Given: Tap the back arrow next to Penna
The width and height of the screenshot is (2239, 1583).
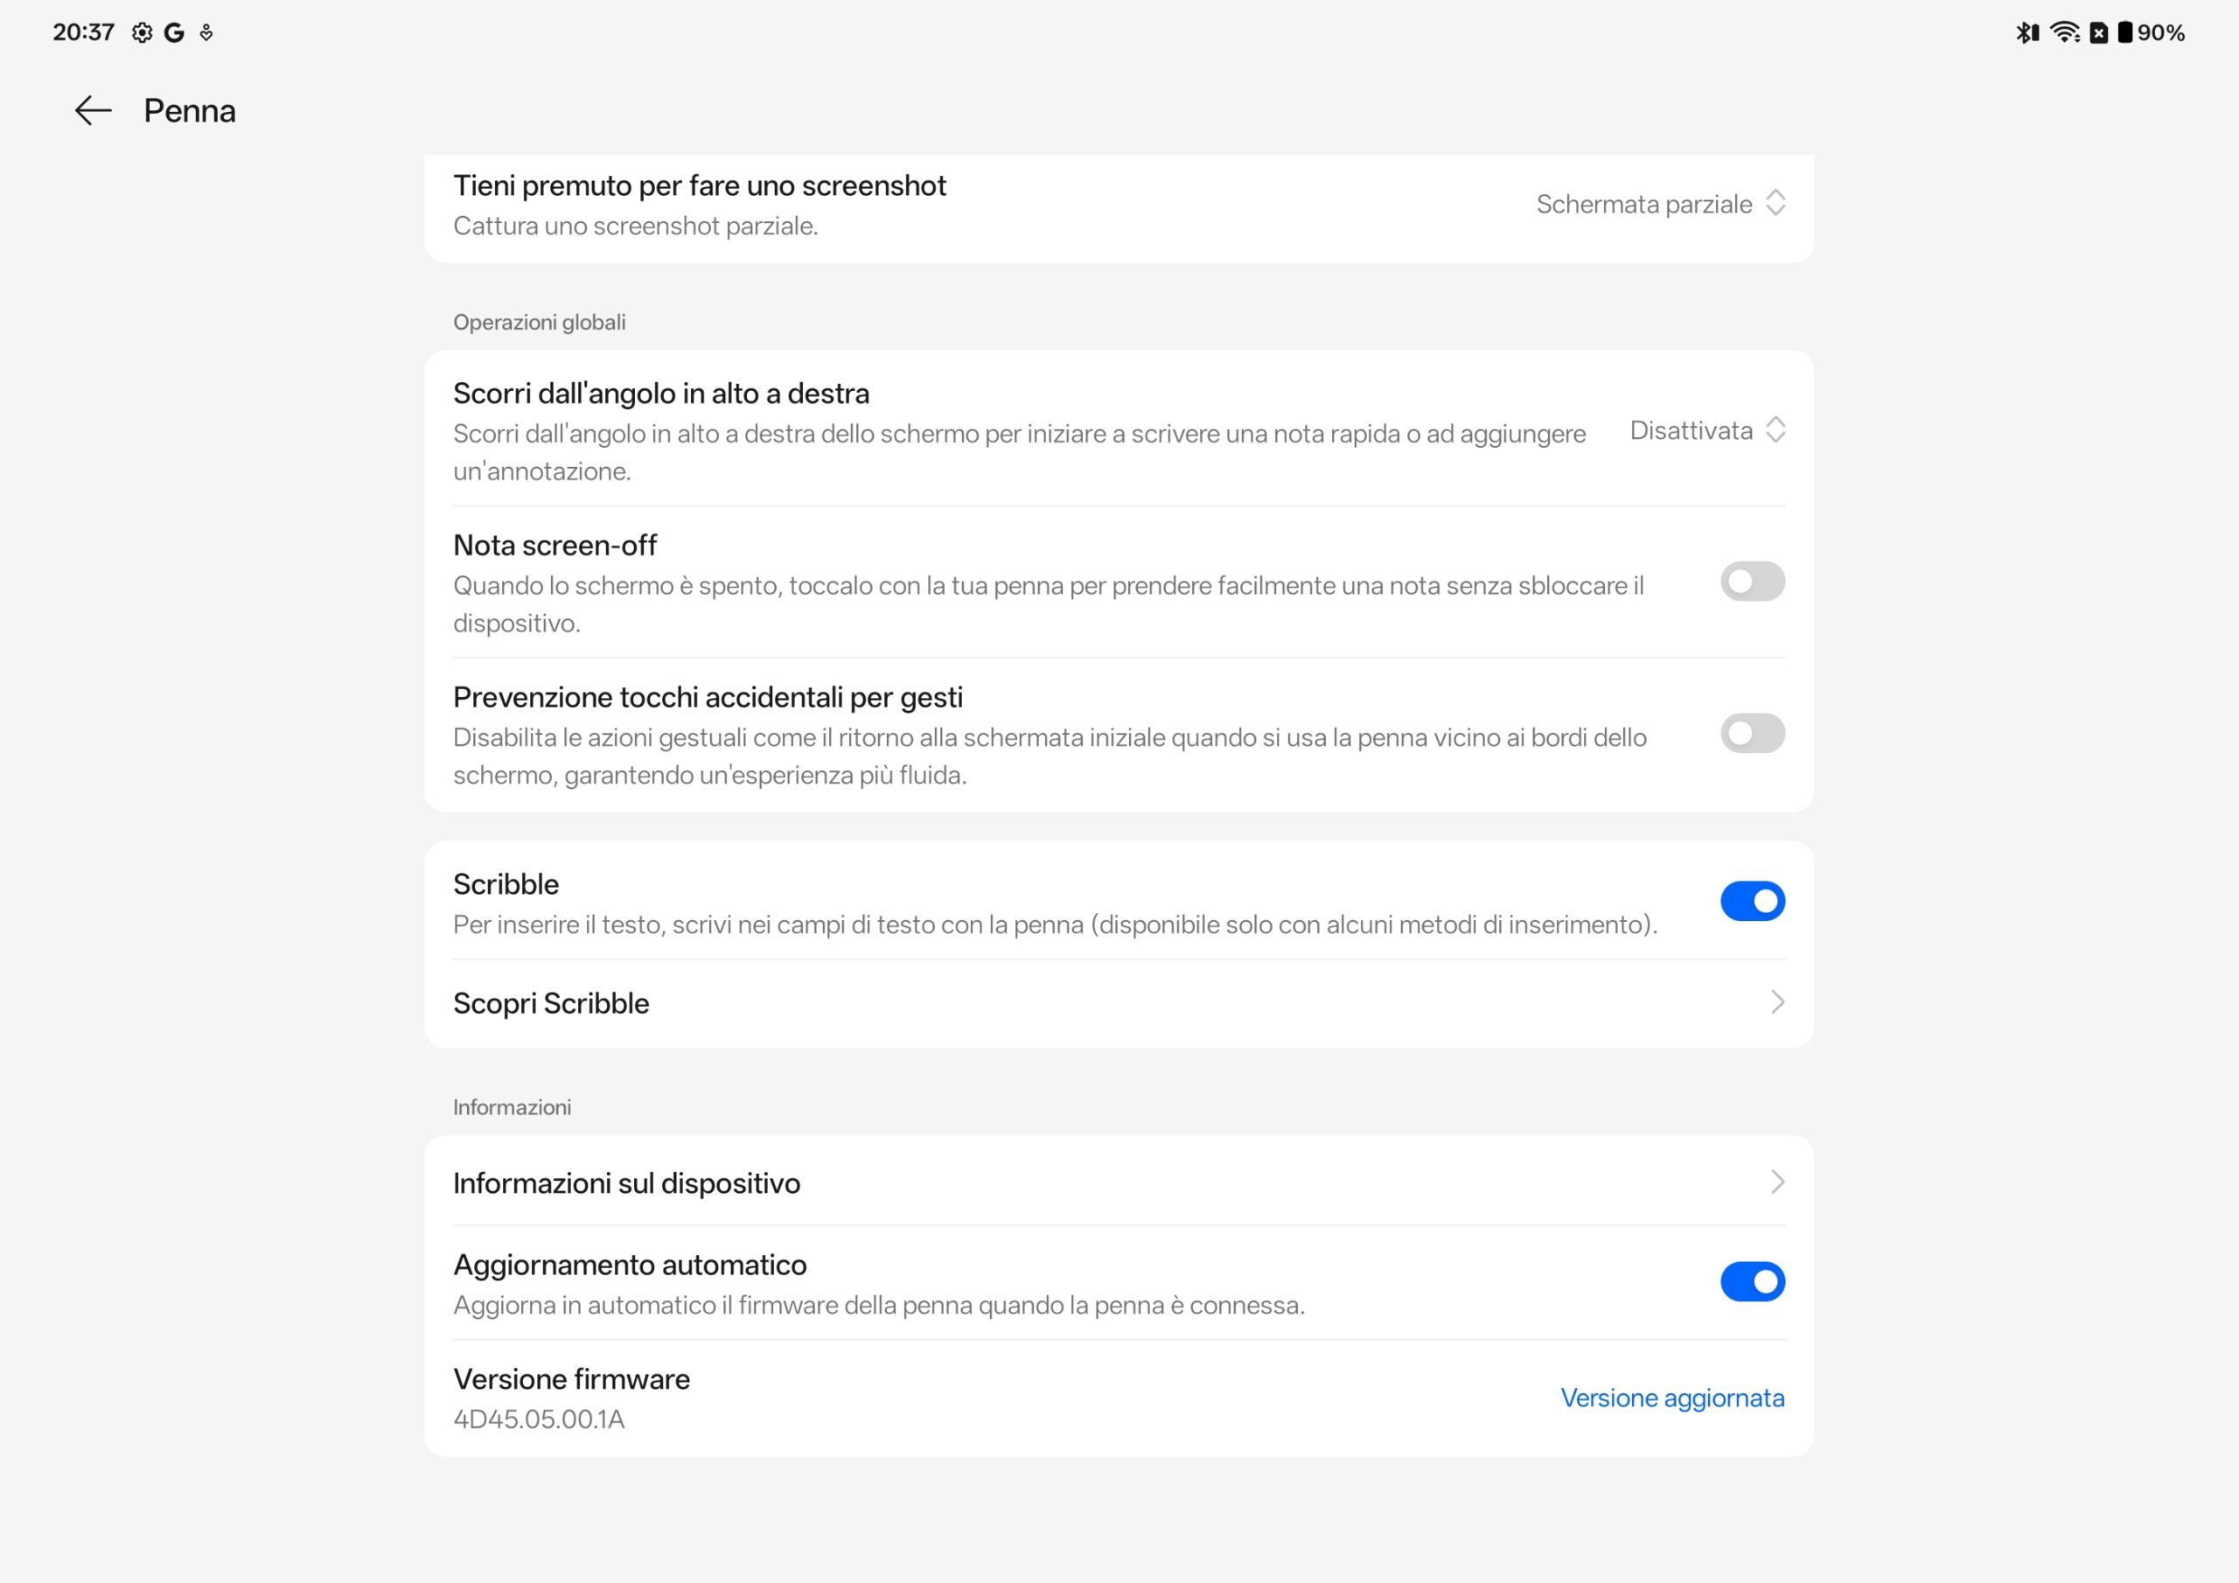Looking at the screenshot, I should pyautogui.click(x=94, y=110).
